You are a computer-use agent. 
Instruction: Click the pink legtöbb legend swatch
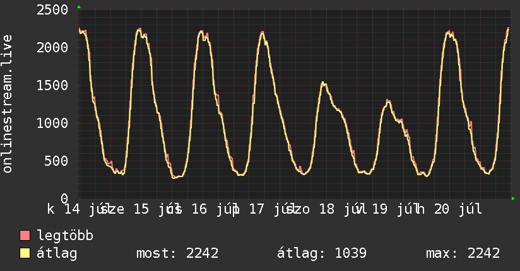click(25, 236)
